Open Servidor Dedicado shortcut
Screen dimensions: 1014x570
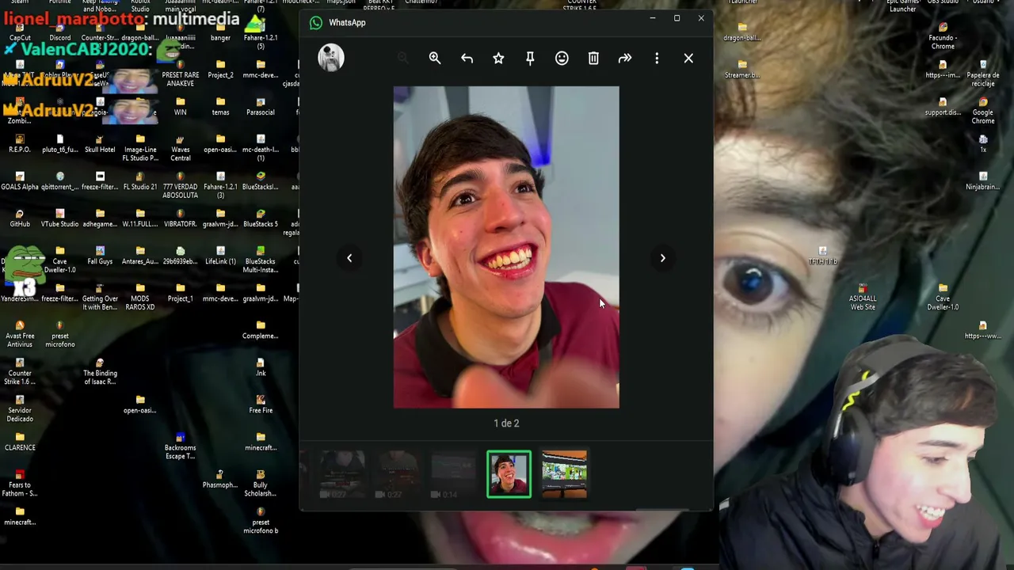click(20, 408)
